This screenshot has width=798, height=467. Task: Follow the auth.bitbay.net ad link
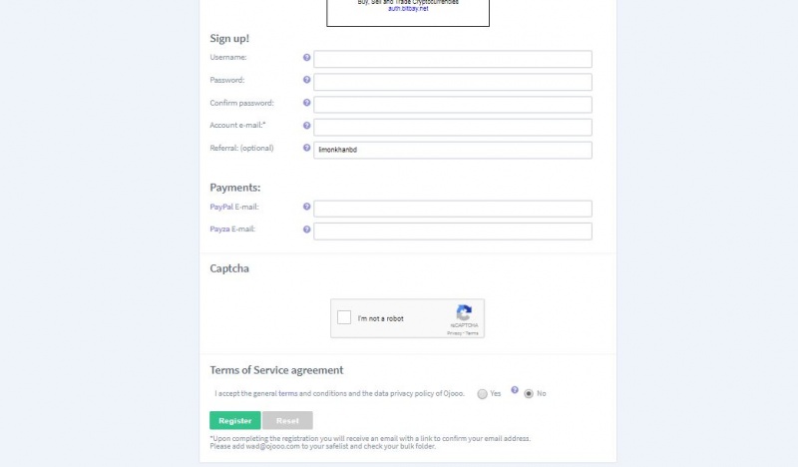[x=408, y=8]
